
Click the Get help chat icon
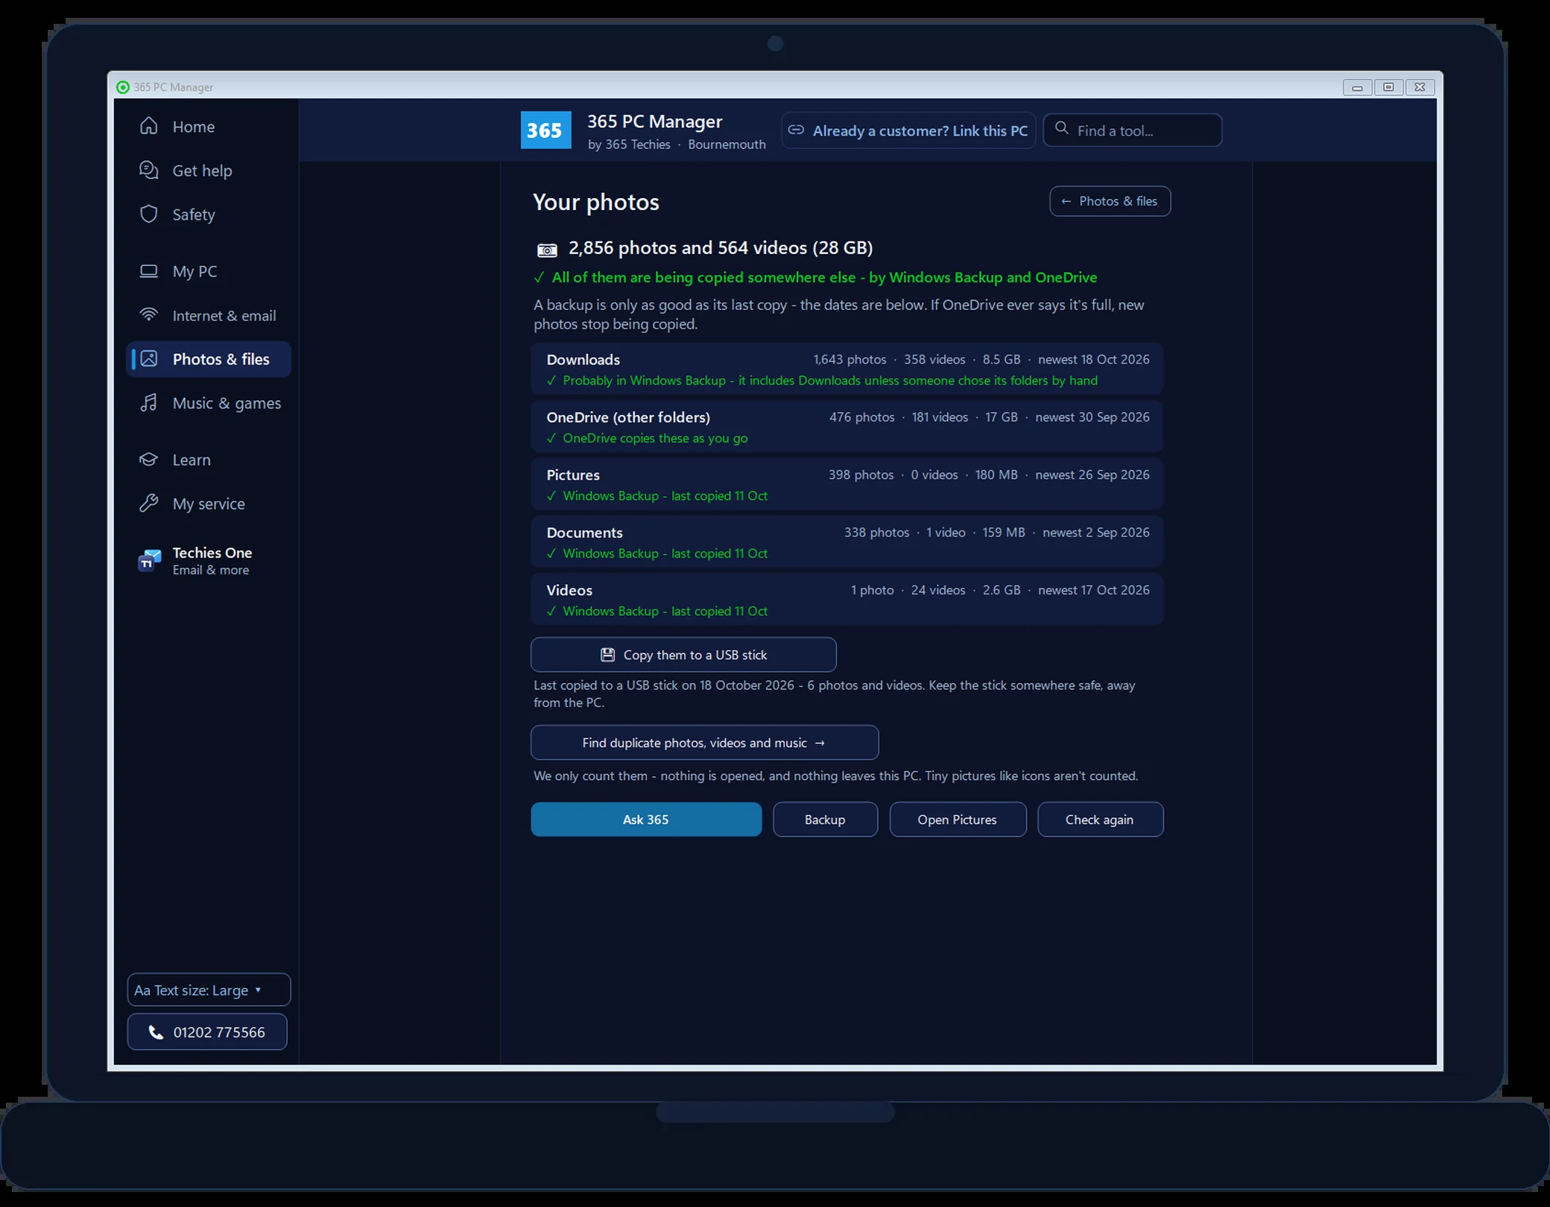pos(149,170)
